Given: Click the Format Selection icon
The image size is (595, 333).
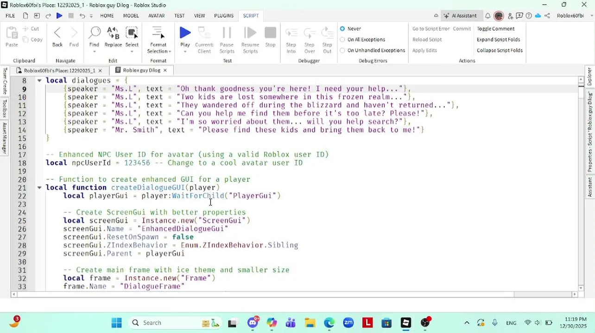Looking at the screenshot, I should pyautogui.click(x=158, y=32).
